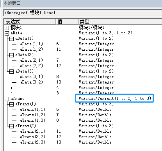Click Variant(1 to 3) type of aTrans(2)
This screenshot has width=162, height=151.
click(x=96, y=126)
